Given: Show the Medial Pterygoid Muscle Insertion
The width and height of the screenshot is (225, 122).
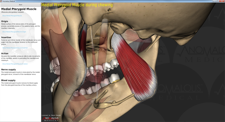Looking at the screenshot, I should 15,48.
